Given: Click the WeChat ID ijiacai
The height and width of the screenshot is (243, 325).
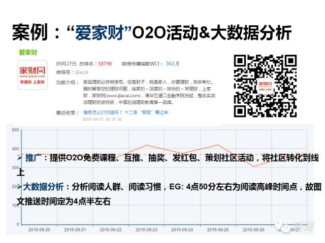Looking at the screenshot, I should tap(82, 72).
